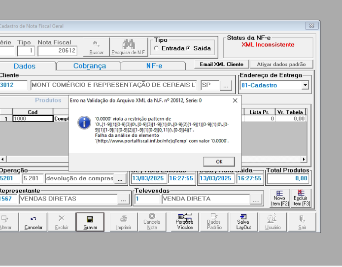Open Pesquisa de N.F. binoculars button

(129, 47)
